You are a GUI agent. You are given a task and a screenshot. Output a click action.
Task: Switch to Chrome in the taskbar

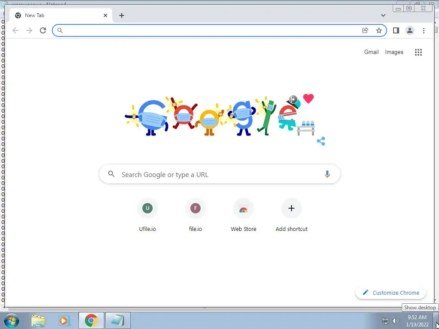tap(91, 321)
